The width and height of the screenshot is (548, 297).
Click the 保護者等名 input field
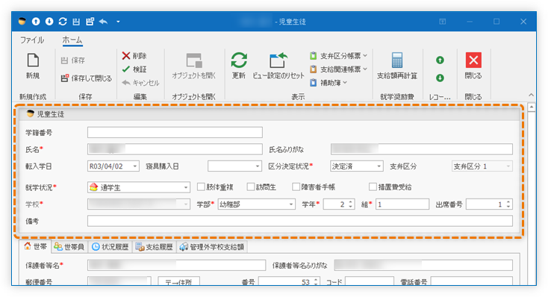[x=176, y=265]
